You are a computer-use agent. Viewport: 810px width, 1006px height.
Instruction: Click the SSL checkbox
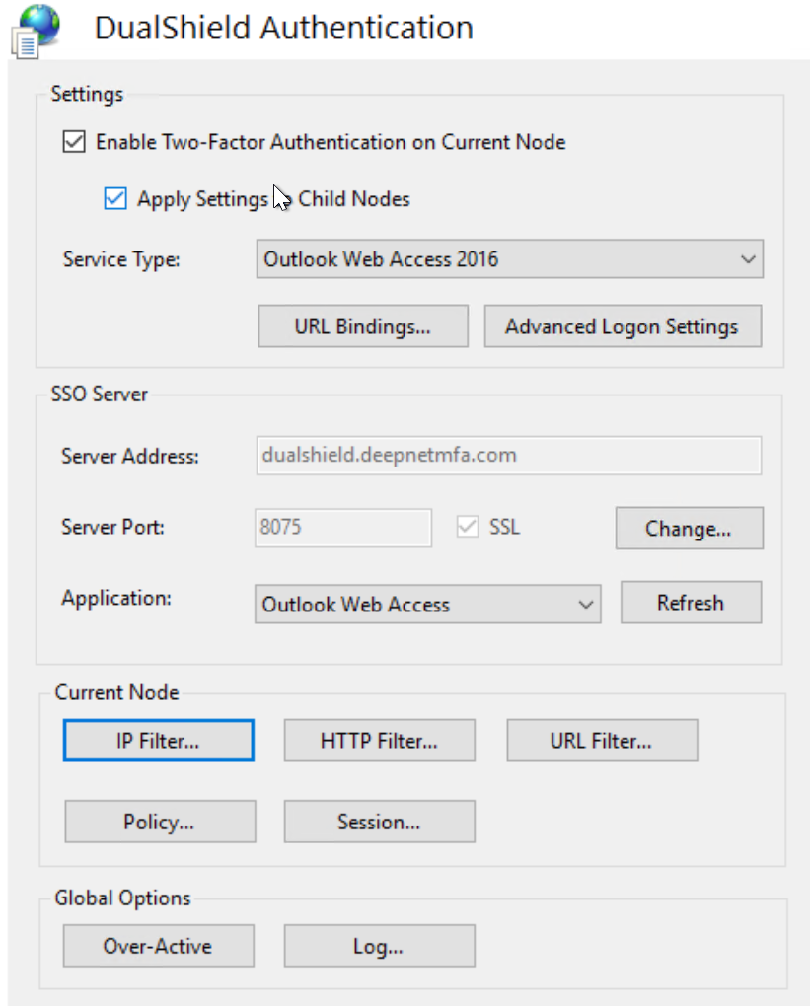[468, 528]
